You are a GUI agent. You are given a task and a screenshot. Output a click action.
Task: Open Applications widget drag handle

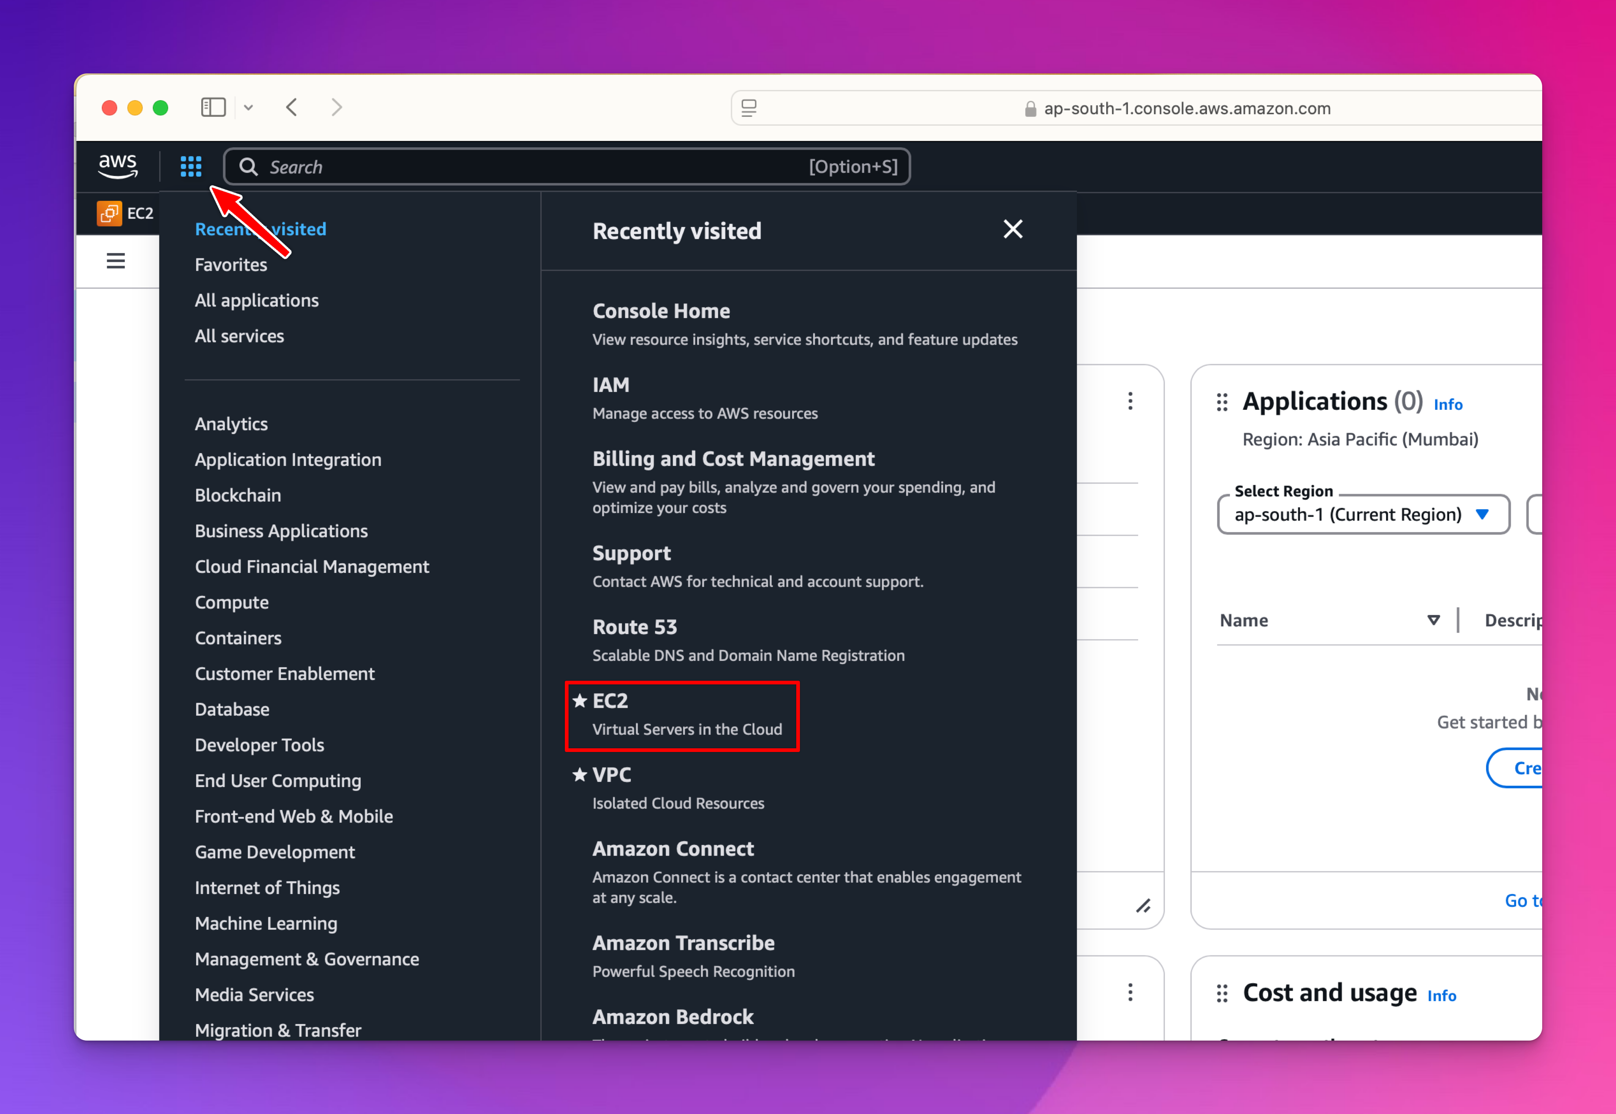1222,402
